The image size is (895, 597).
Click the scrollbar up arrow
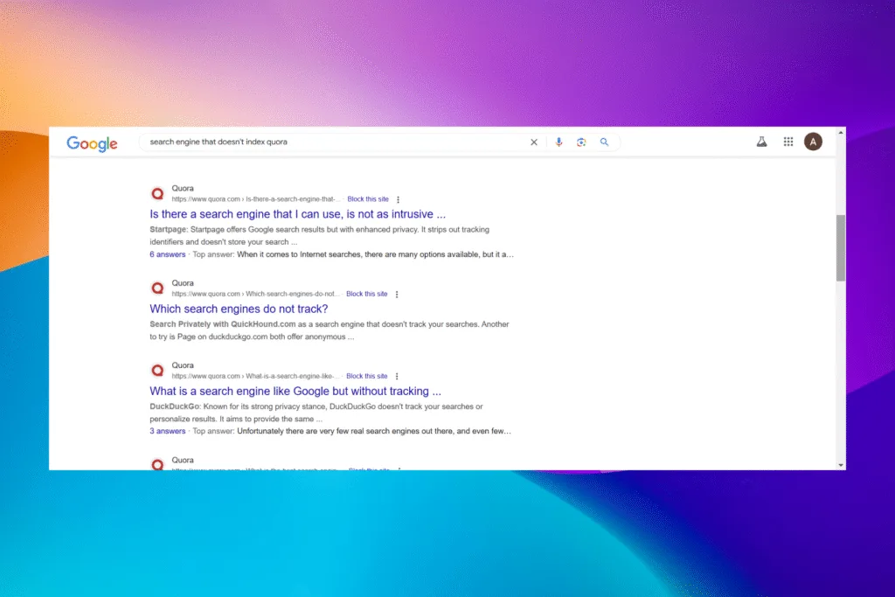click(841, 132)
